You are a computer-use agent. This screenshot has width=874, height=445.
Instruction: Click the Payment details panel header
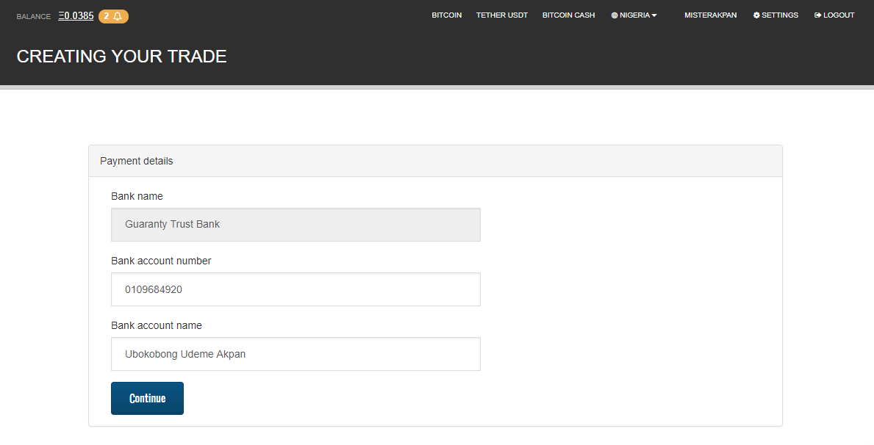tap(136, 160)
